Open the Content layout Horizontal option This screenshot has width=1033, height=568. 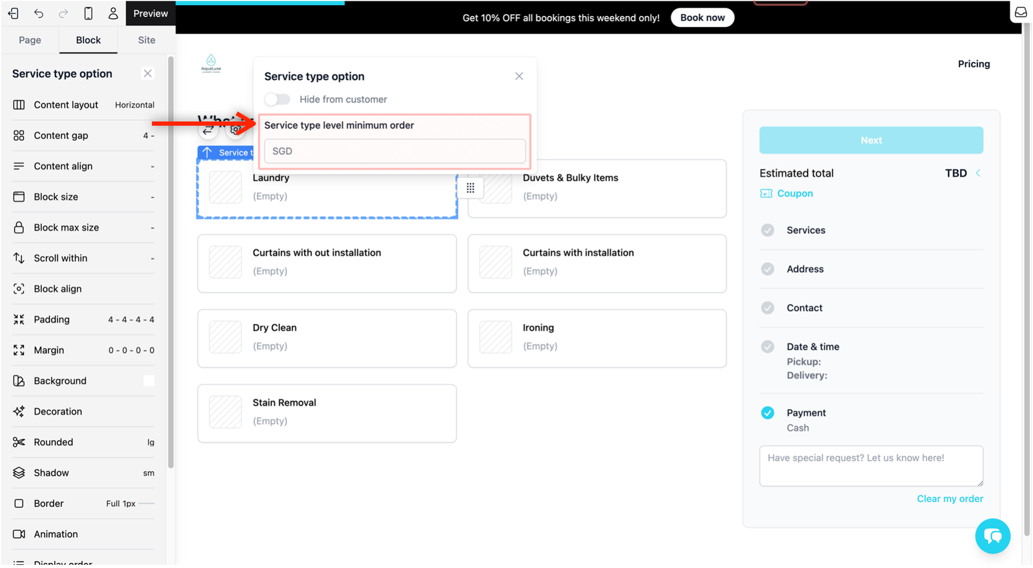[x=83, y=105]
